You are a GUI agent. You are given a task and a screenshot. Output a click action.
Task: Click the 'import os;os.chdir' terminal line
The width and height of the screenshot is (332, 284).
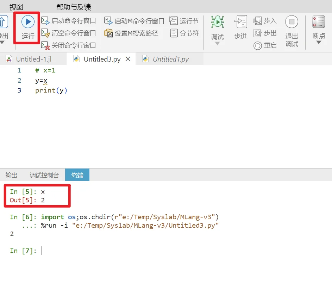(x=130, y=217)
